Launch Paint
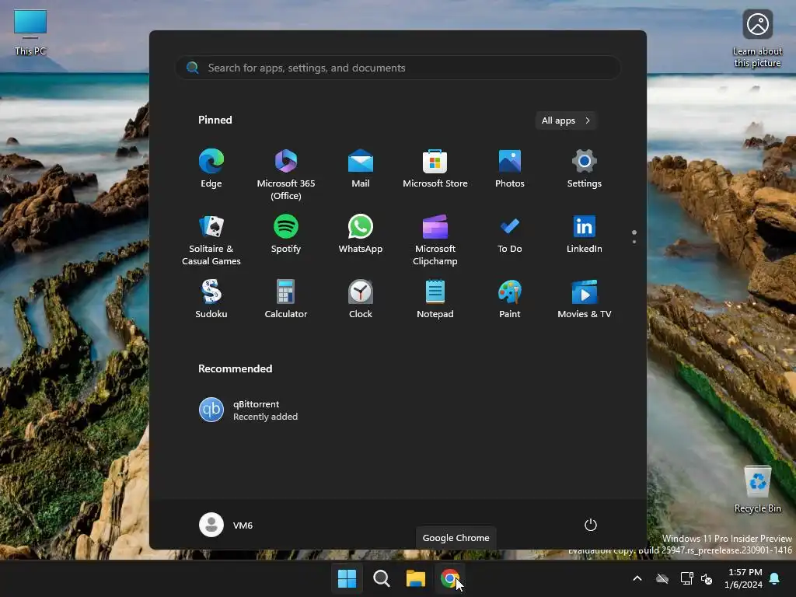 [510, 299]
